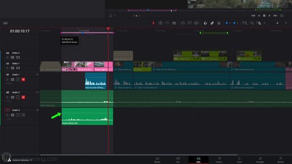Toggle timeline Snapping magnet icon
The width and height of the screenshot is (292, 164).
click(x=205, y=23)
